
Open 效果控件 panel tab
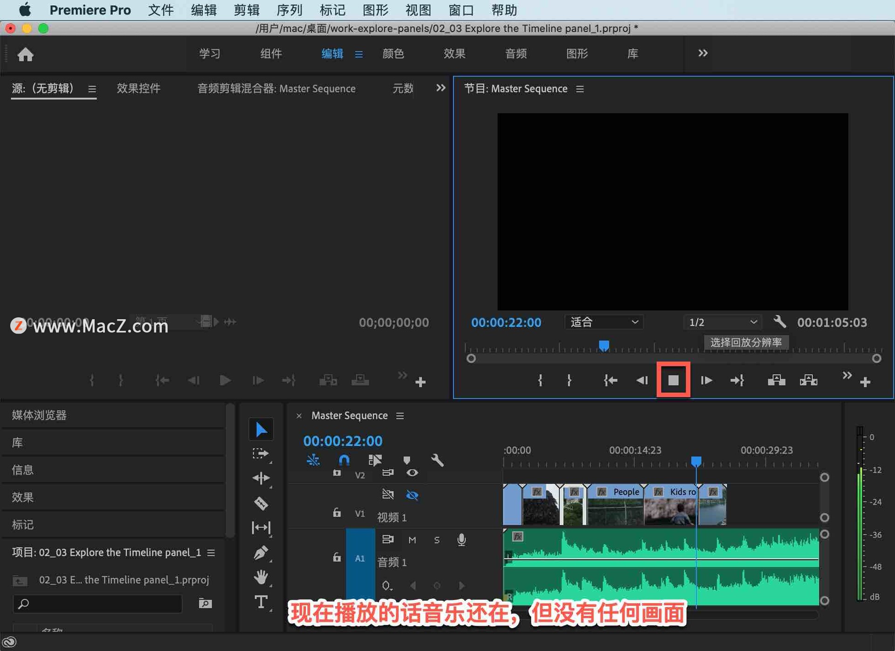click(x=138, y=88)
